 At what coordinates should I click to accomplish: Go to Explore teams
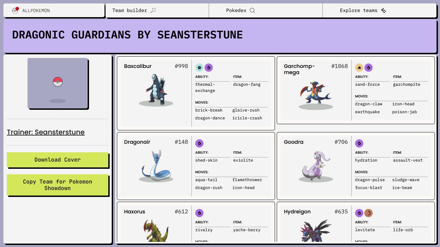point(363,10)
